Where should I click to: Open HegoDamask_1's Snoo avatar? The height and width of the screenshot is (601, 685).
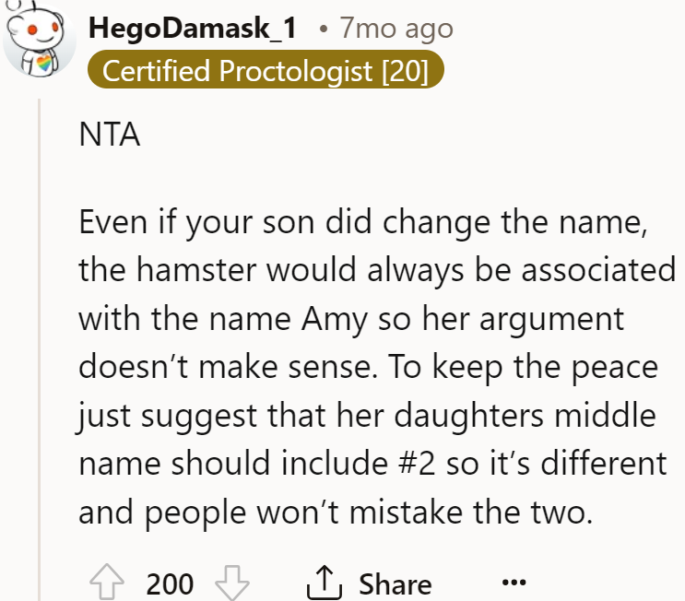tap(40, 40)
